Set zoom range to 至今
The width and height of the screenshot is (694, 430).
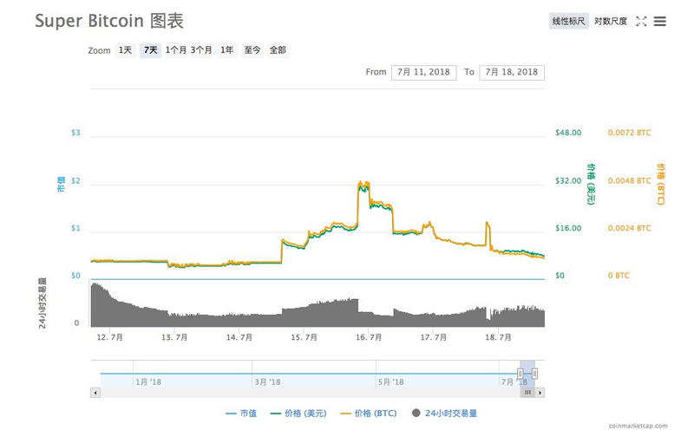(252, 50)
